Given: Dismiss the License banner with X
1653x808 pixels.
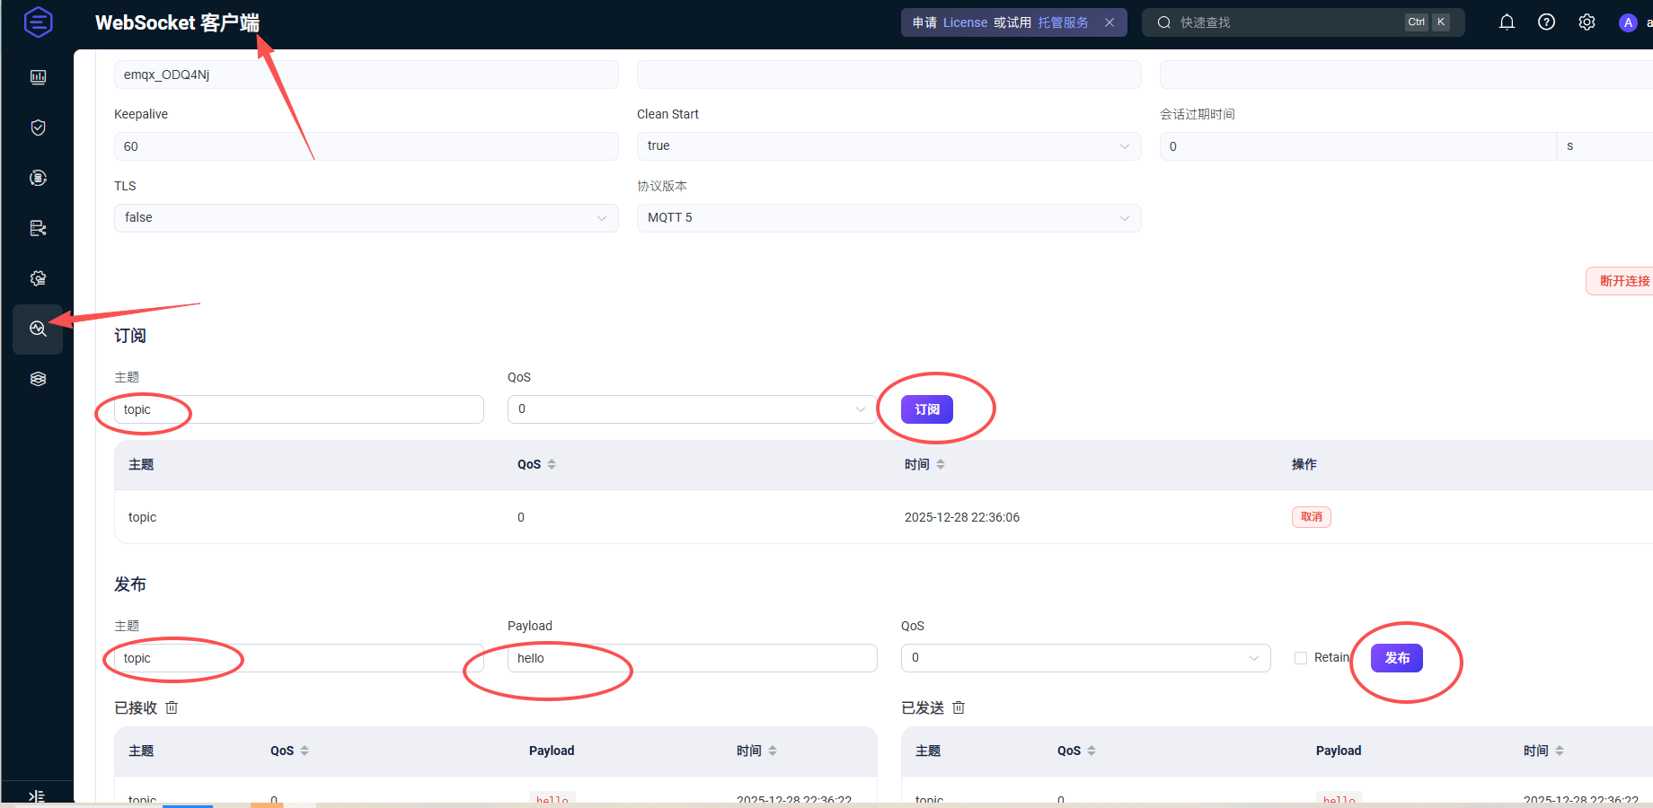Looking at the screenshot, I should pos(1109,22).
